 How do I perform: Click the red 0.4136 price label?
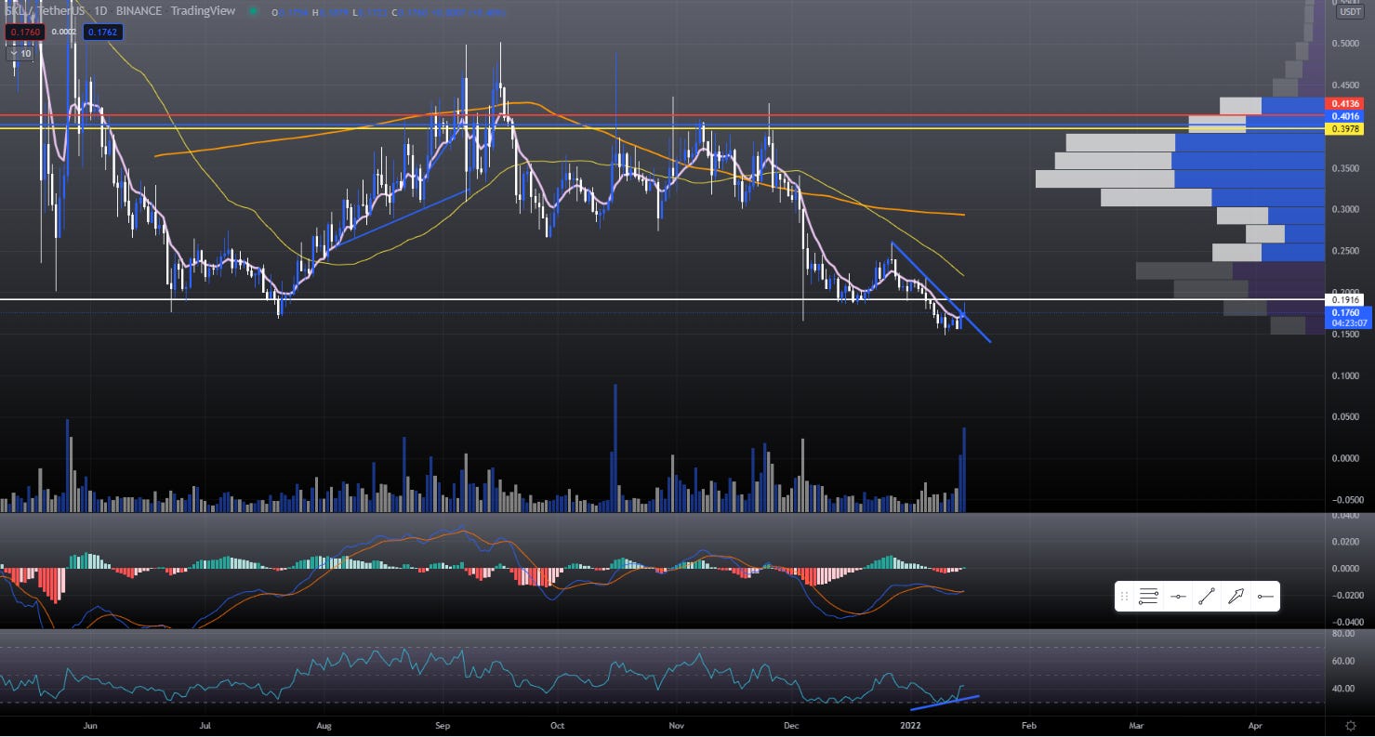tap(1346, 103)
